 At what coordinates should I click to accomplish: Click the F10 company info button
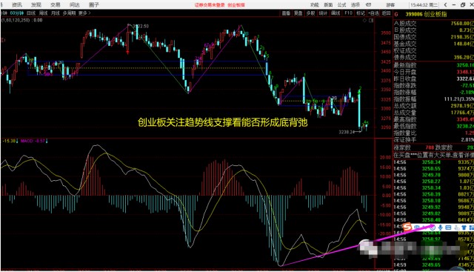348,13
